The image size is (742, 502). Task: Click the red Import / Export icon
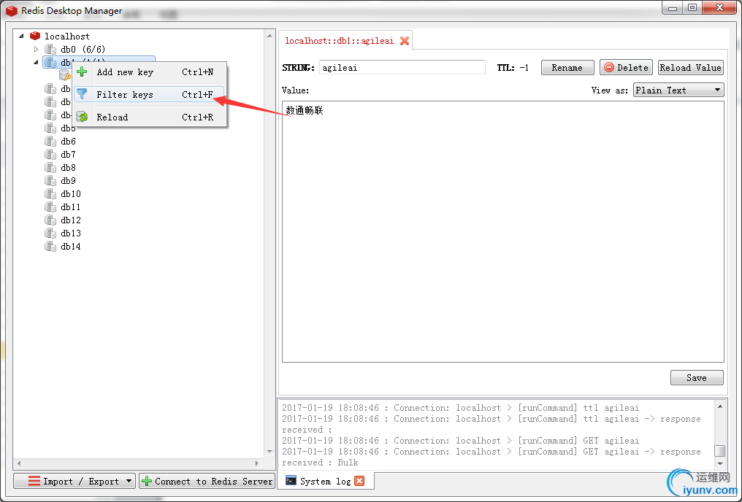point(34,481)
